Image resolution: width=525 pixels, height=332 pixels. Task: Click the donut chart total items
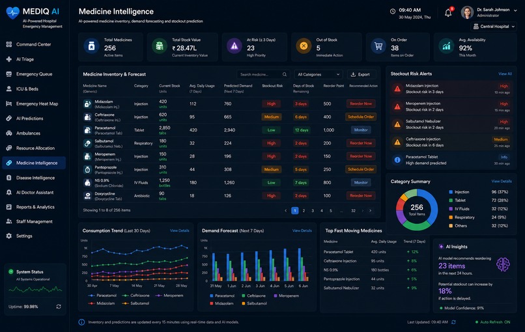click(x=417, y=210)
